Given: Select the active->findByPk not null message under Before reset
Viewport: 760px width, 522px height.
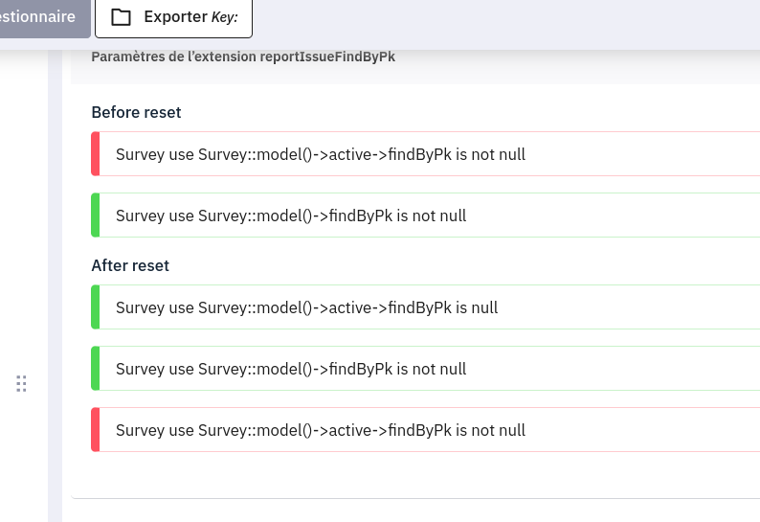Looking at the screenshot, I should 321,154.
